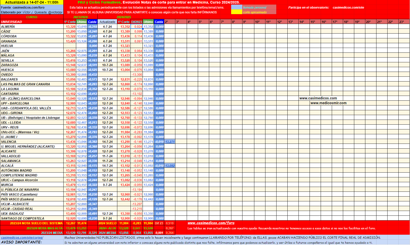Viewport: 410px width, 245px height.
Task: Select the 'Actualizado' column header
Action: coord(107,22)
